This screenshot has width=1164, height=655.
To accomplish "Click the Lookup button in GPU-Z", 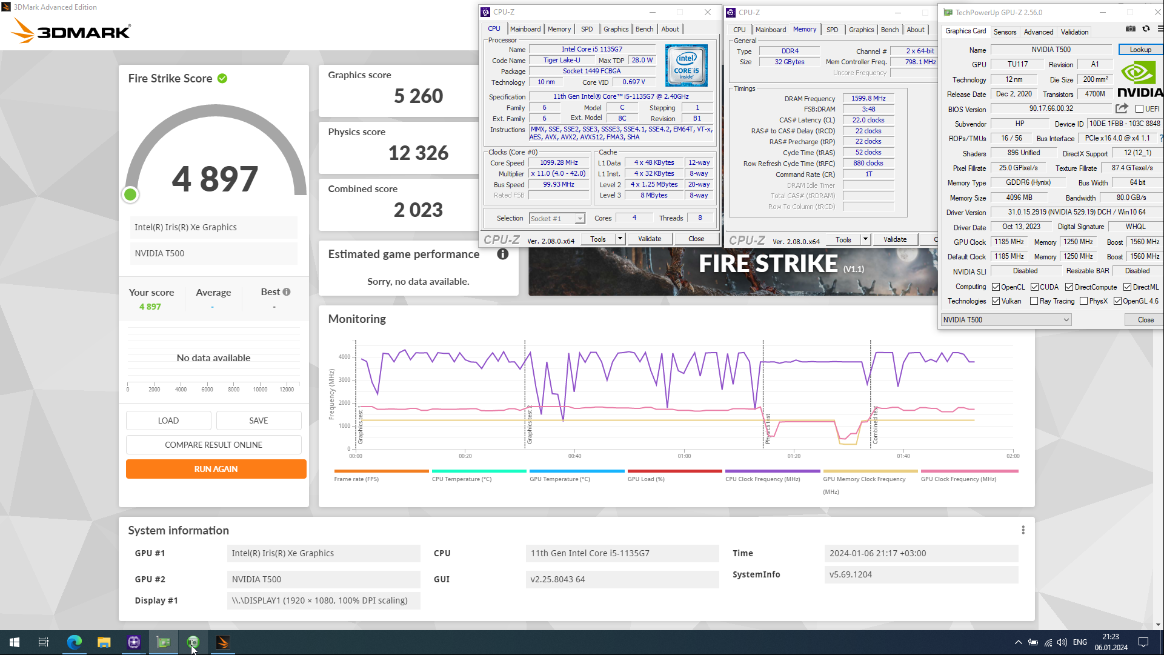I will click(x=1140, y=50).
